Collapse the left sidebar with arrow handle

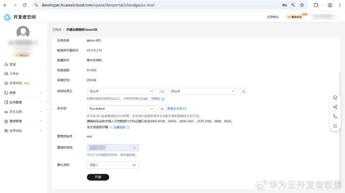pyautogui.click(x=48, y=109)
